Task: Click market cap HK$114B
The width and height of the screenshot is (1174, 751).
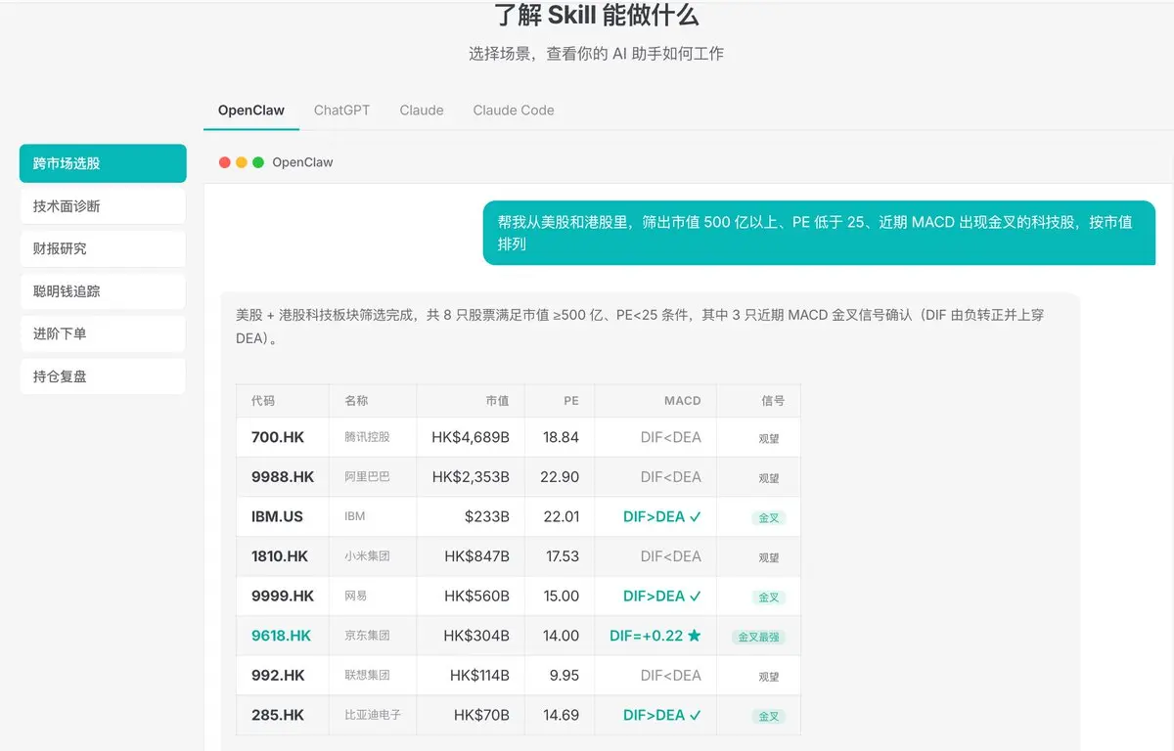Action: 479,675
